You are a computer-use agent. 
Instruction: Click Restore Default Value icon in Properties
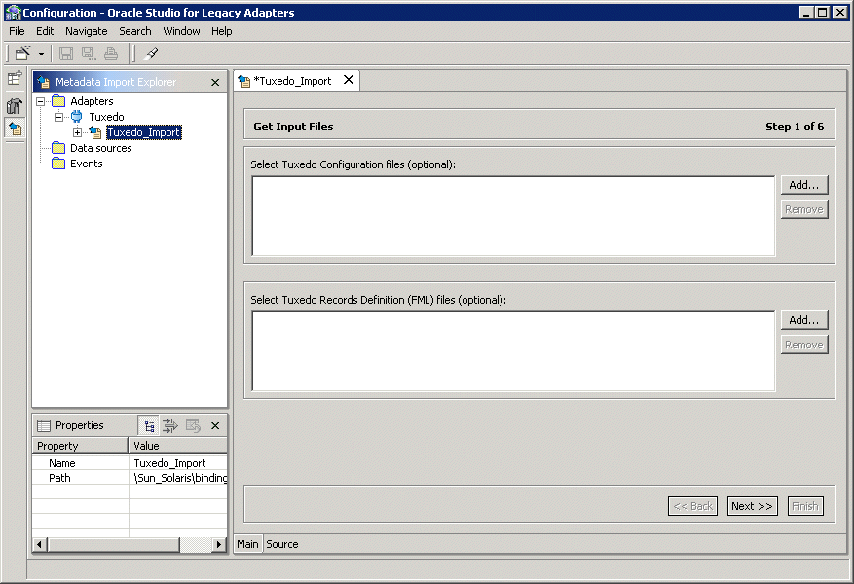(194, 425)
